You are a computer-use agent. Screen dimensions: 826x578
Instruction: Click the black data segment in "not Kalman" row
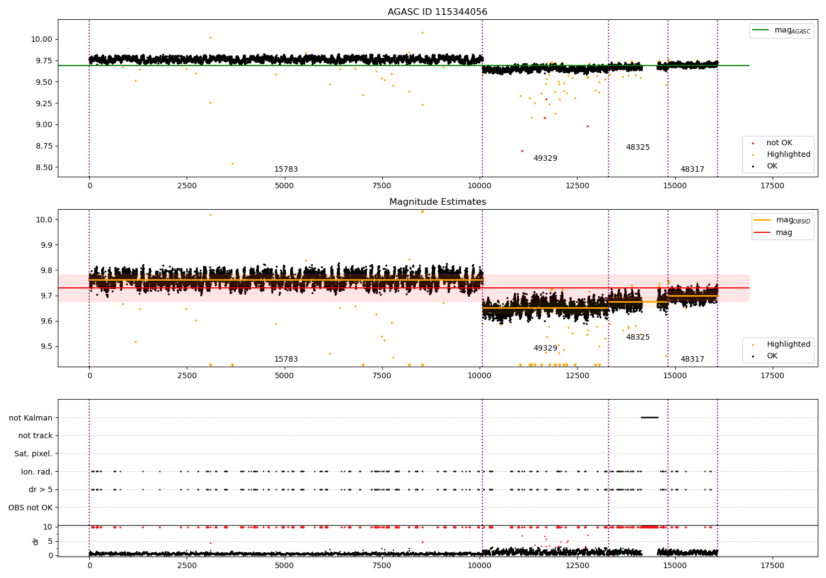click(x=650, y=418)
